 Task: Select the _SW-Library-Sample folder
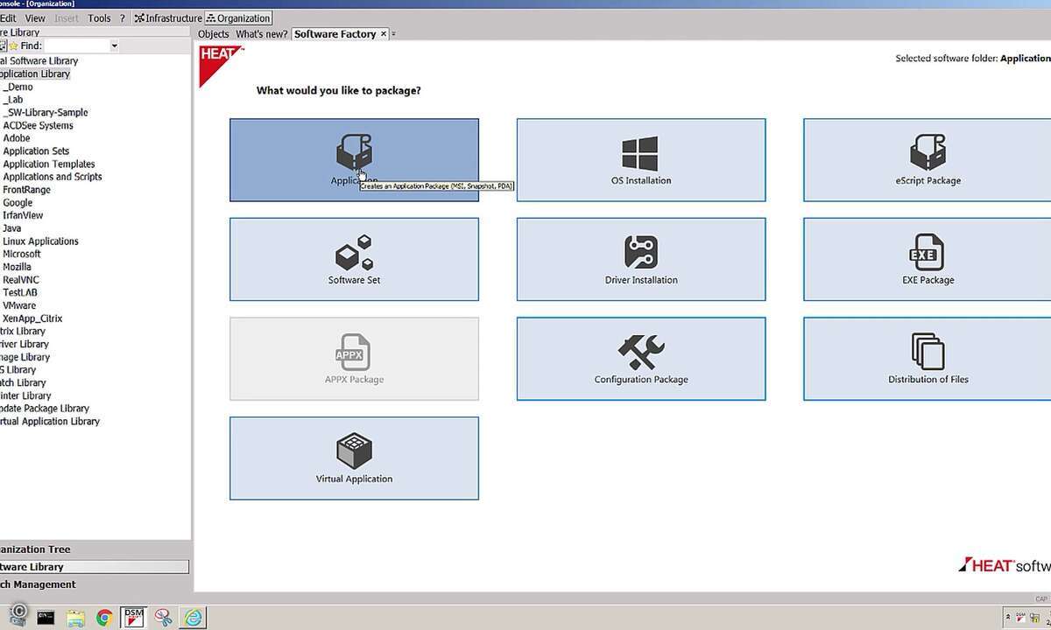click(x=46, y=113)
